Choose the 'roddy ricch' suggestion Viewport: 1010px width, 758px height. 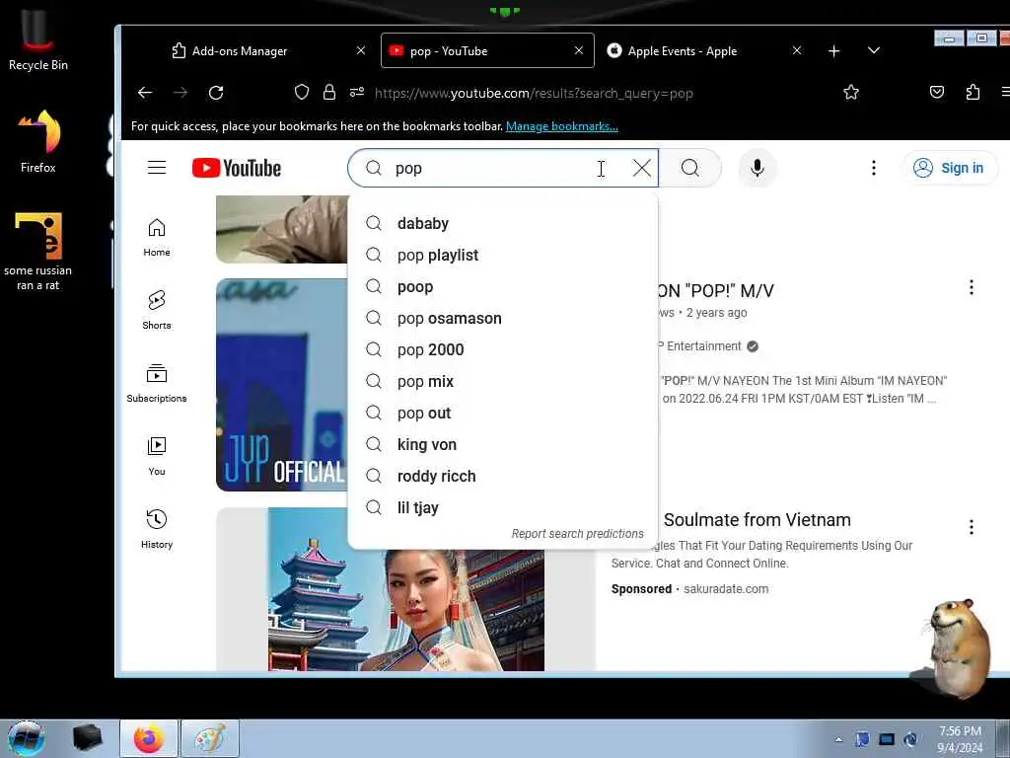pyautogui.click(x=502, y=477)
